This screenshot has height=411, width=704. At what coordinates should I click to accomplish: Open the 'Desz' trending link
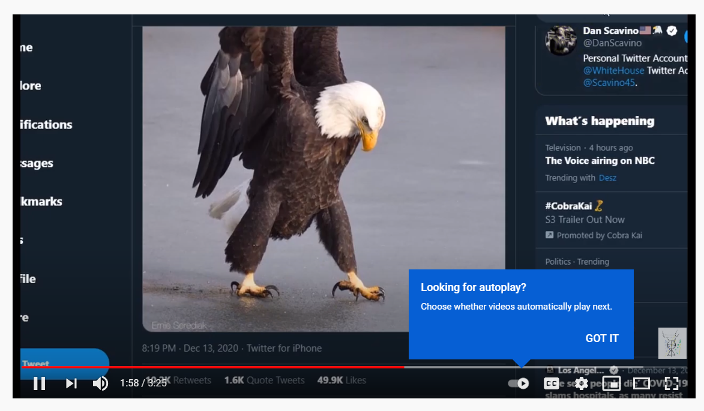point(607,178)
